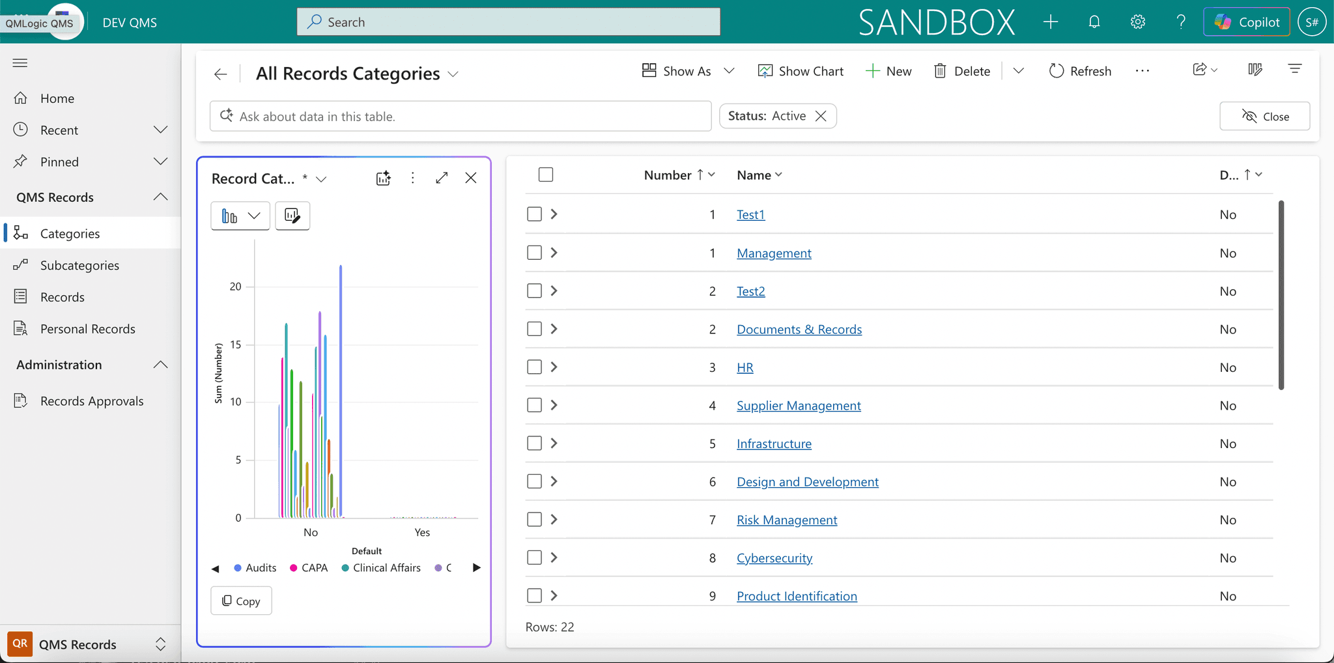This screenshot has height=663, width=1334.
Task: Open the settings gear
Action: [1138, 22]
